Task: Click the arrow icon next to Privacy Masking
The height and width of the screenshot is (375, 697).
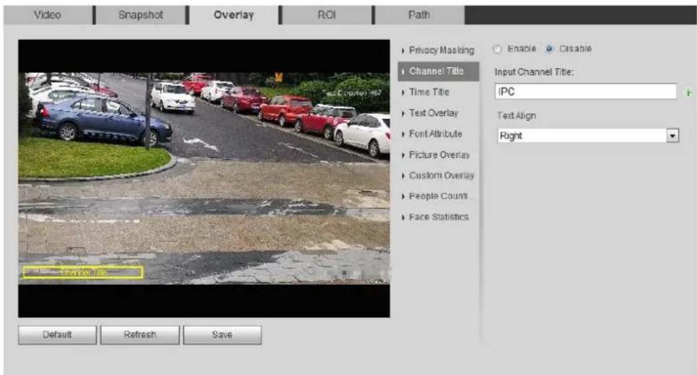Action: click(403, 51)
